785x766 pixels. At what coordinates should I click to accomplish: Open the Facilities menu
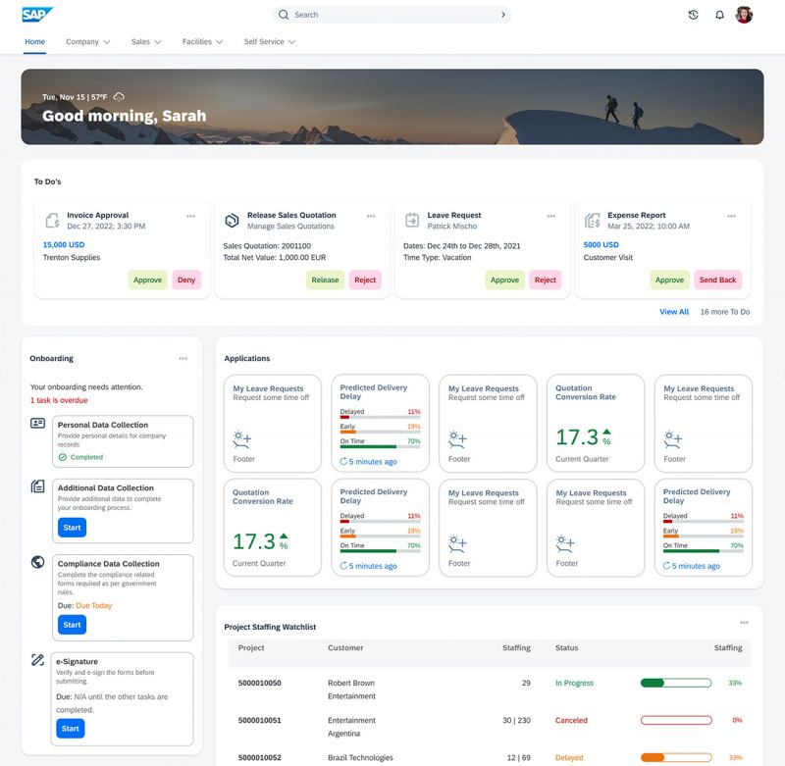click(202, 42)
